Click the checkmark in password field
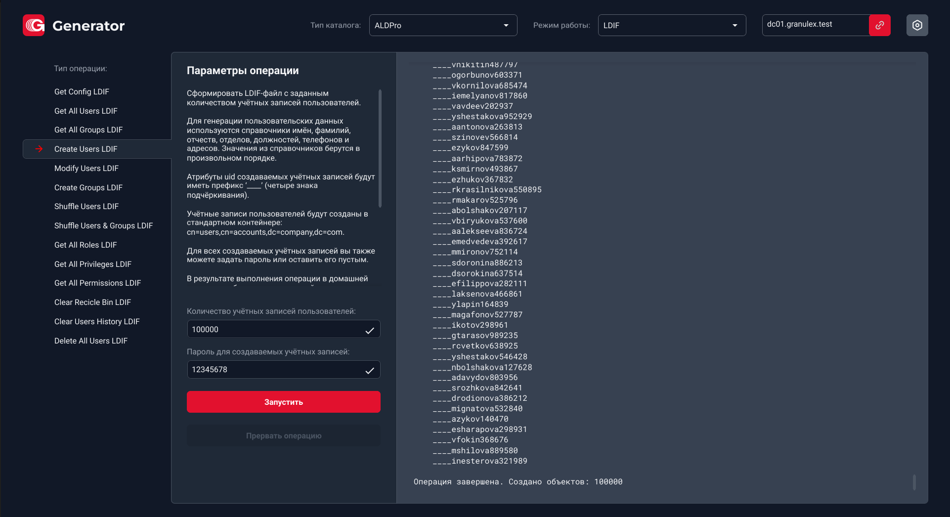This screenshot has width=950, height=517. click(370, 370)
